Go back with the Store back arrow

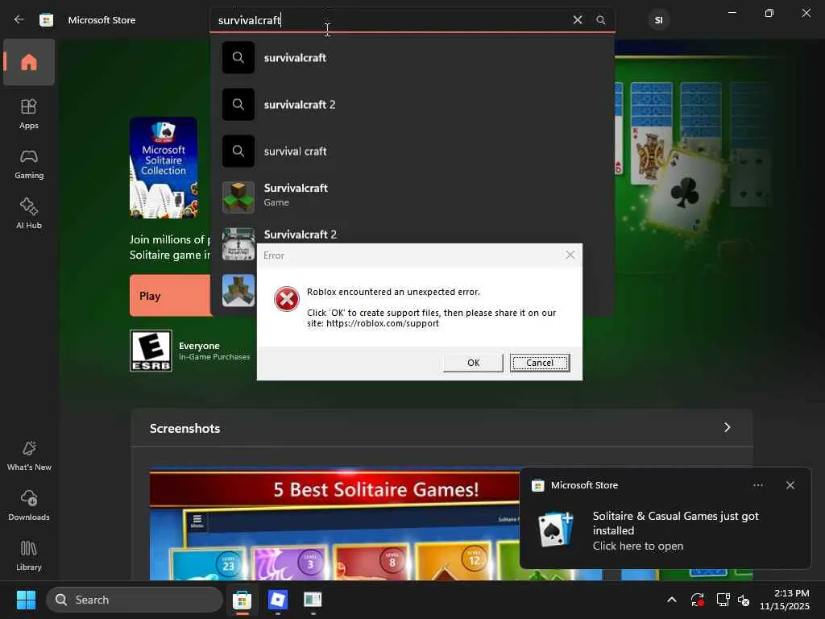pos(19,19)
